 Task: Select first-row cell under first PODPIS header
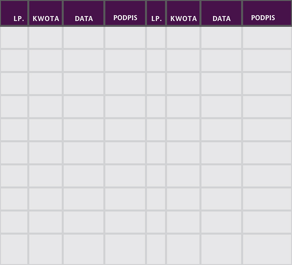[x=125, y=38]
